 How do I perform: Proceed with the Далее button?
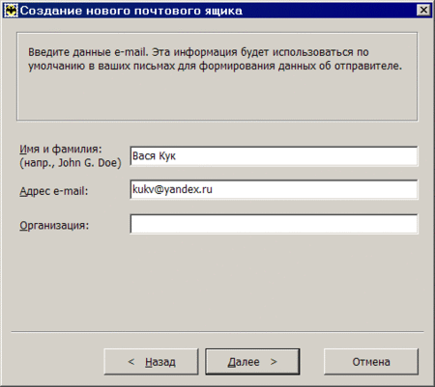pyautogui.click(x=252, y=362)
